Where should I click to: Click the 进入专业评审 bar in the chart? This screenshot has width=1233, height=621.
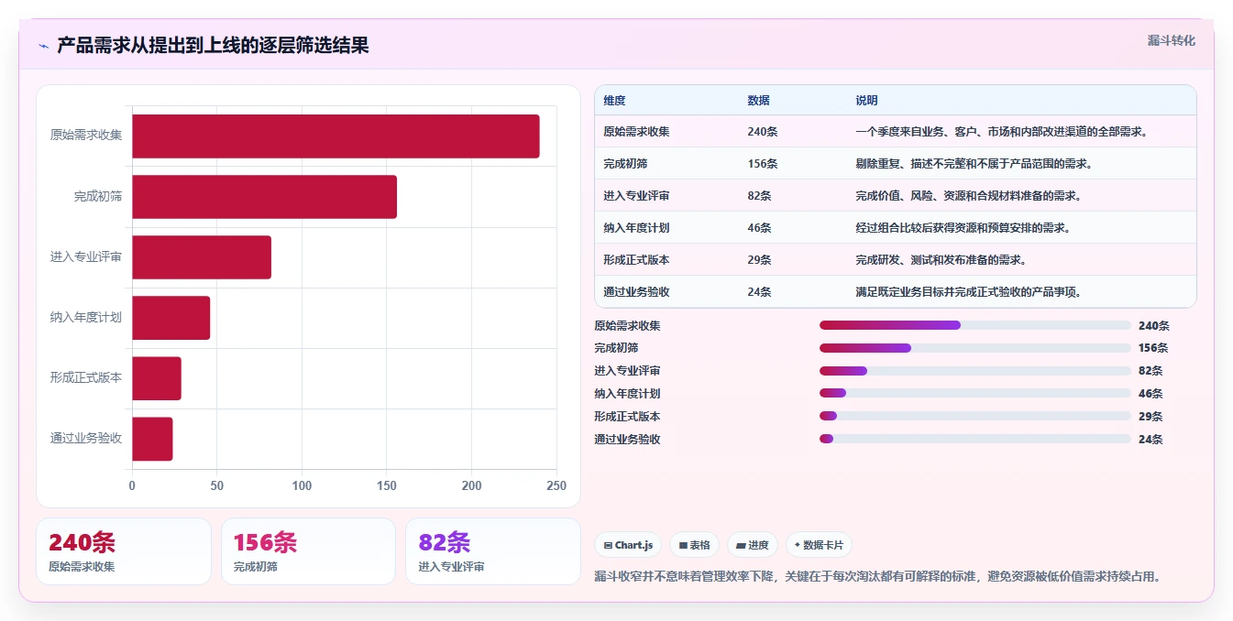[x=202, y=257]
